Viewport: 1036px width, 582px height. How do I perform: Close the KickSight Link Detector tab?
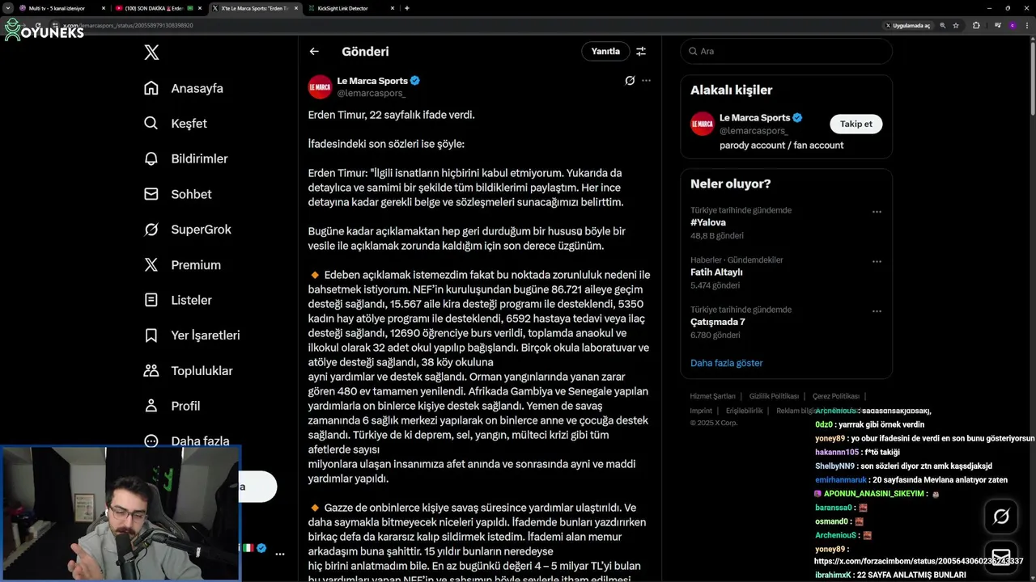[x=393, y=8]
